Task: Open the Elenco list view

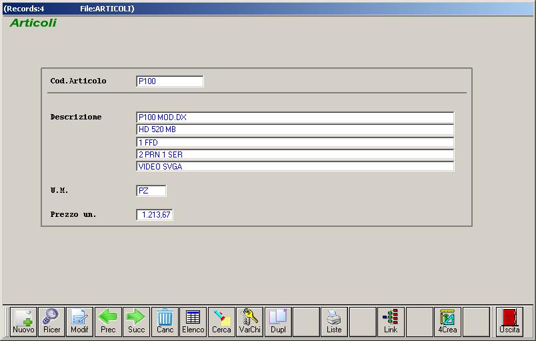Action: click(193, 321)
